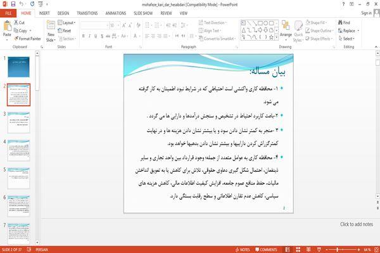
Task: Toggle justify paragraph alignment
Action: click(x=165, y=36)
